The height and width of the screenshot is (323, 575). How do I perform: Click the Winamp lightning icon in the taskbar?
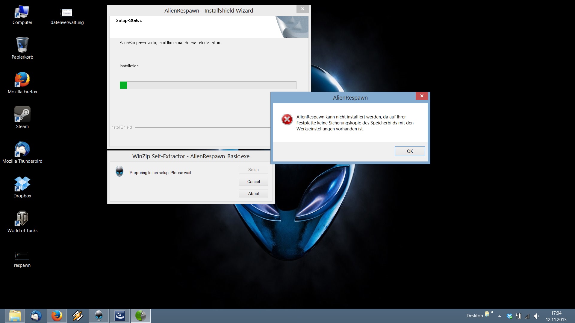click(x=78, y=316)
